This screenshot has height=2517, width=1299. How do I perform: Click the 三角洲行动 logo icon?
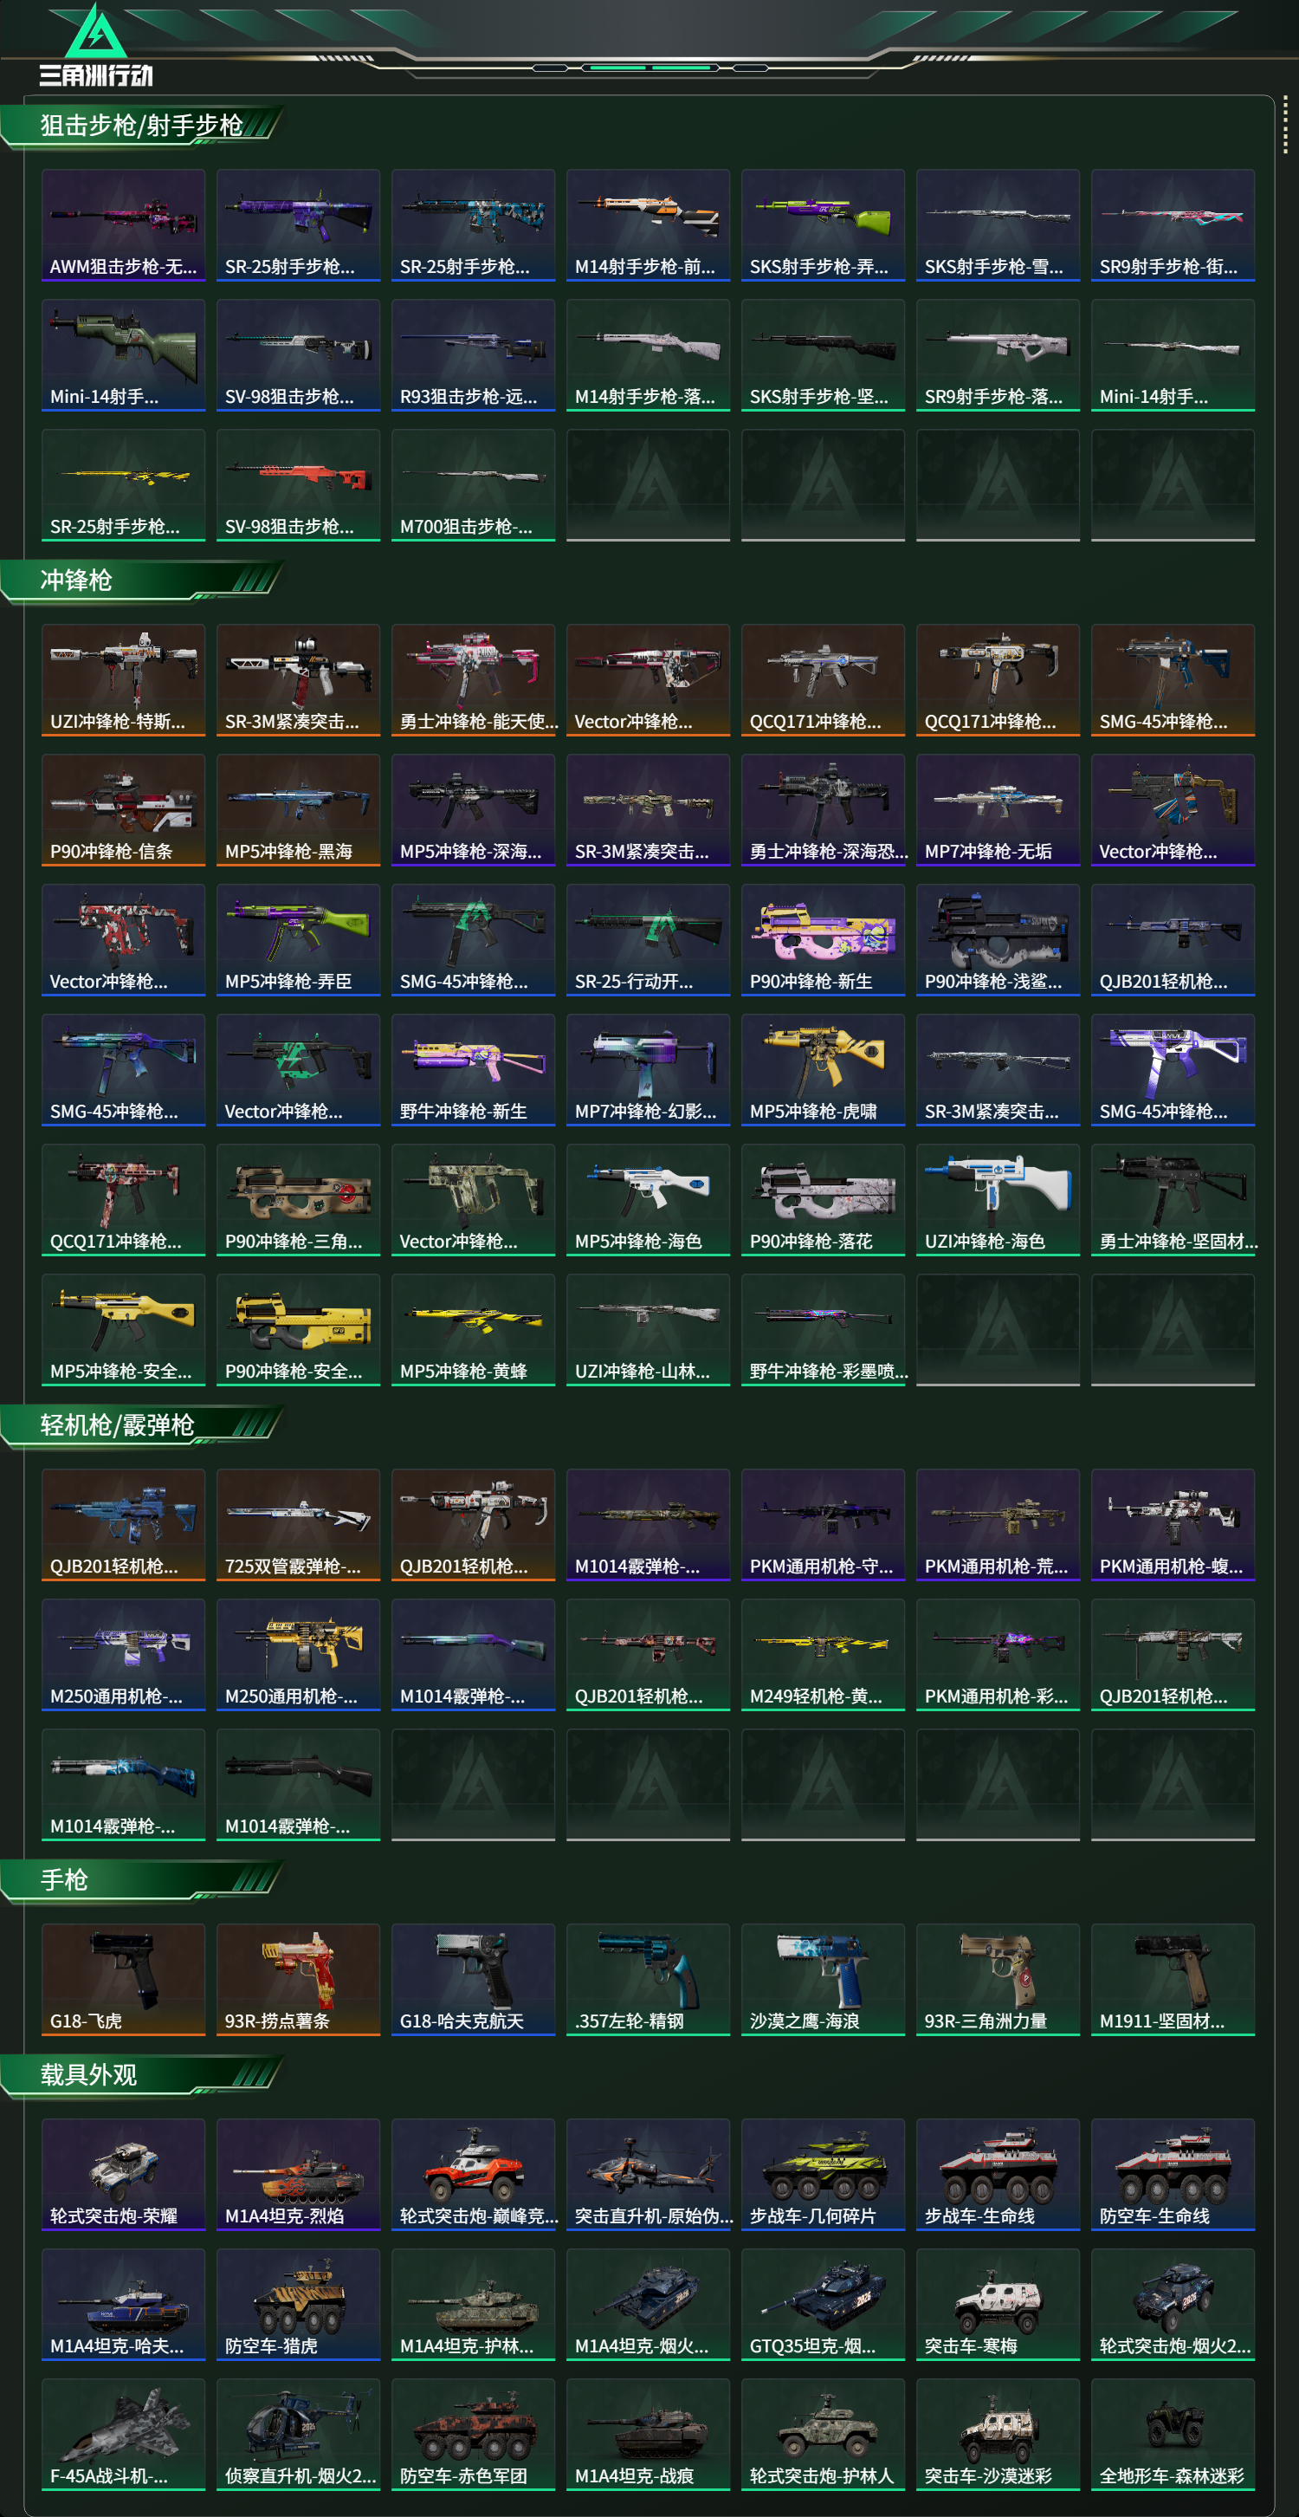(x=96, y=44)
